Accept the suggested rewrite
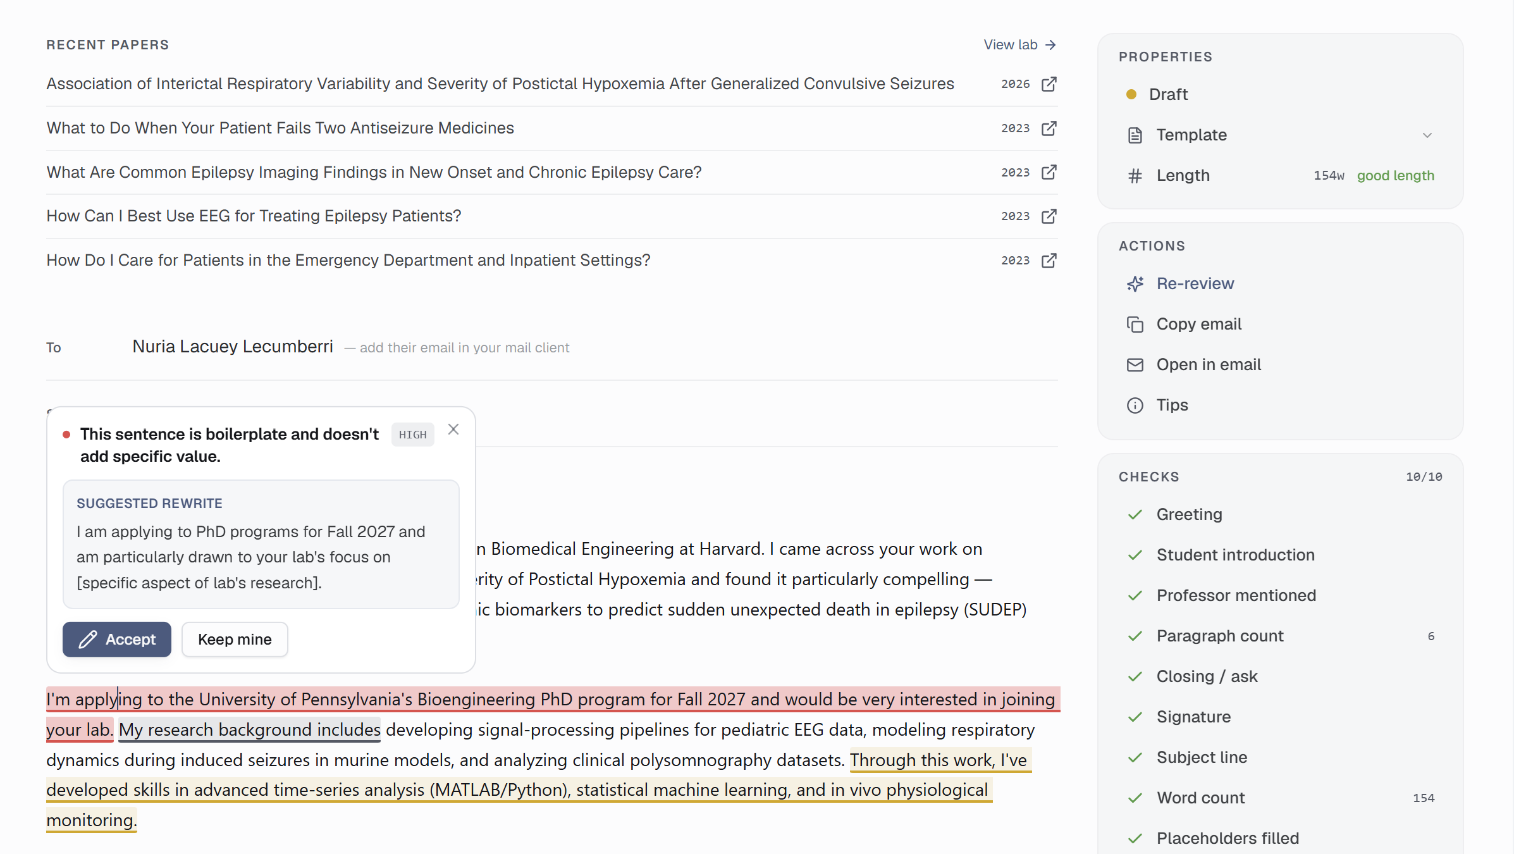1514x854 pixels. click(117, 640)
